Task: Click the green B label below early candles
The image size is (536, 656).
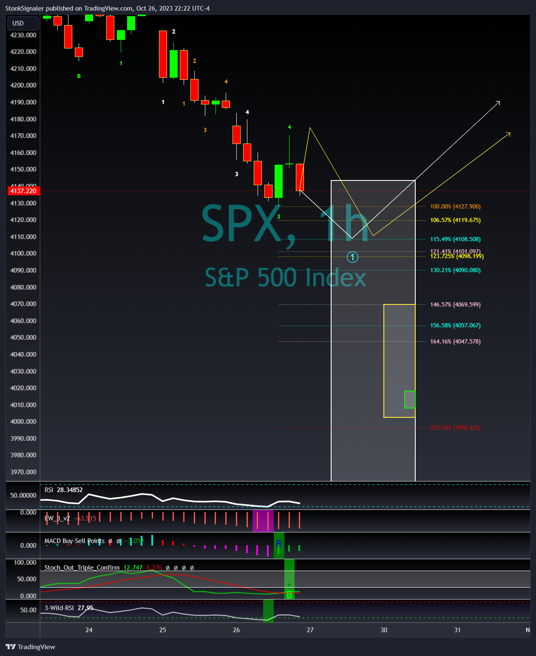Action: point(79,76)
